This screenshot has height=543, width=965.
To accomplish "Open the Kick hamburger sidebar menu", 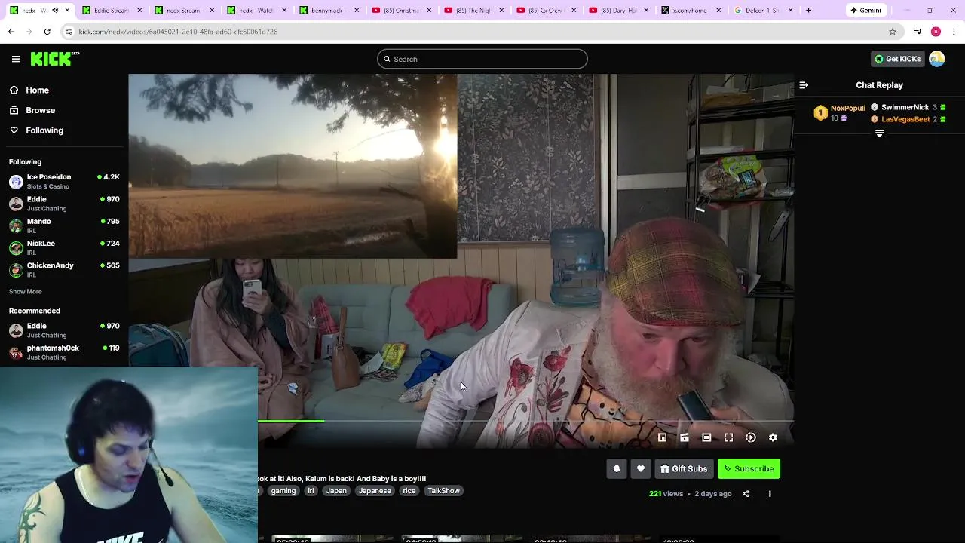I will pos(16,59).
